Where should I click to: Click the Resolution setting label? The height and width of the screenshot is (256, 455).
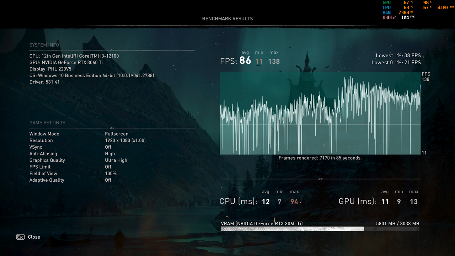click(41, 140)
